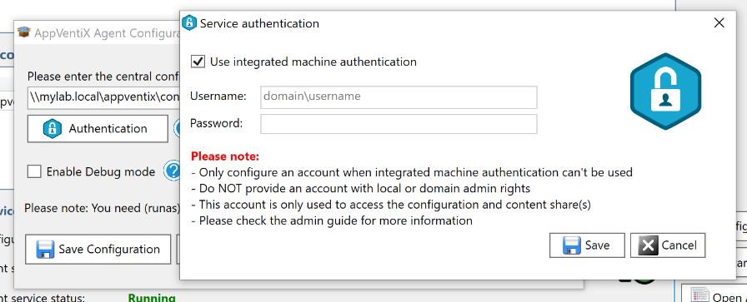
Task: Click the runas note in AppVentiX Agent window
Action: pyautogui.click(x=103, y=208)
